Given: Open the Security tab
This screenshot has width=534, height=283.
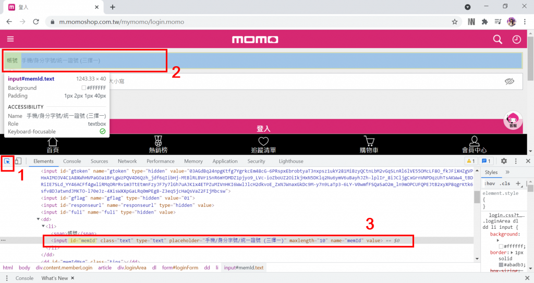Looking at the screenshot, I should (x=256, y=161).
